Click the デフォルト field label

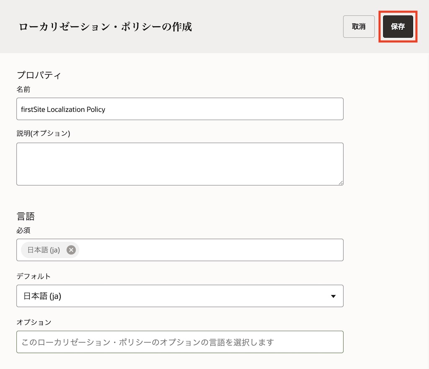34,276
